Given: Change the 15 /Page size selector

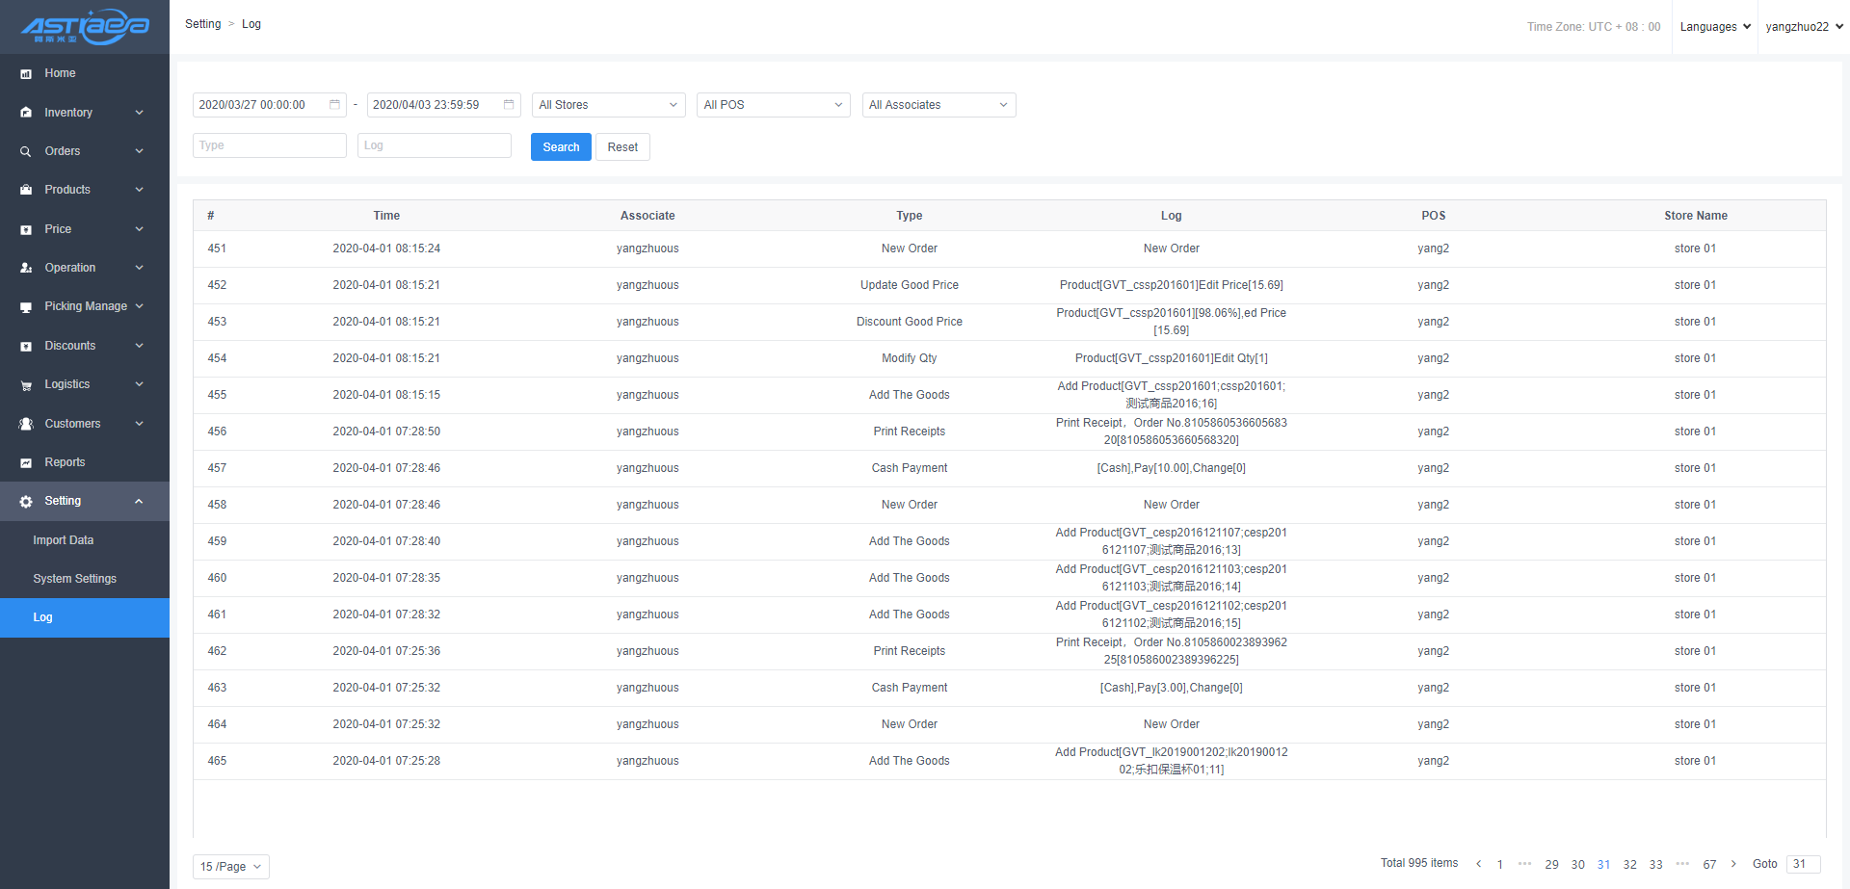Looking at the screenshot, I should [230, 867].
